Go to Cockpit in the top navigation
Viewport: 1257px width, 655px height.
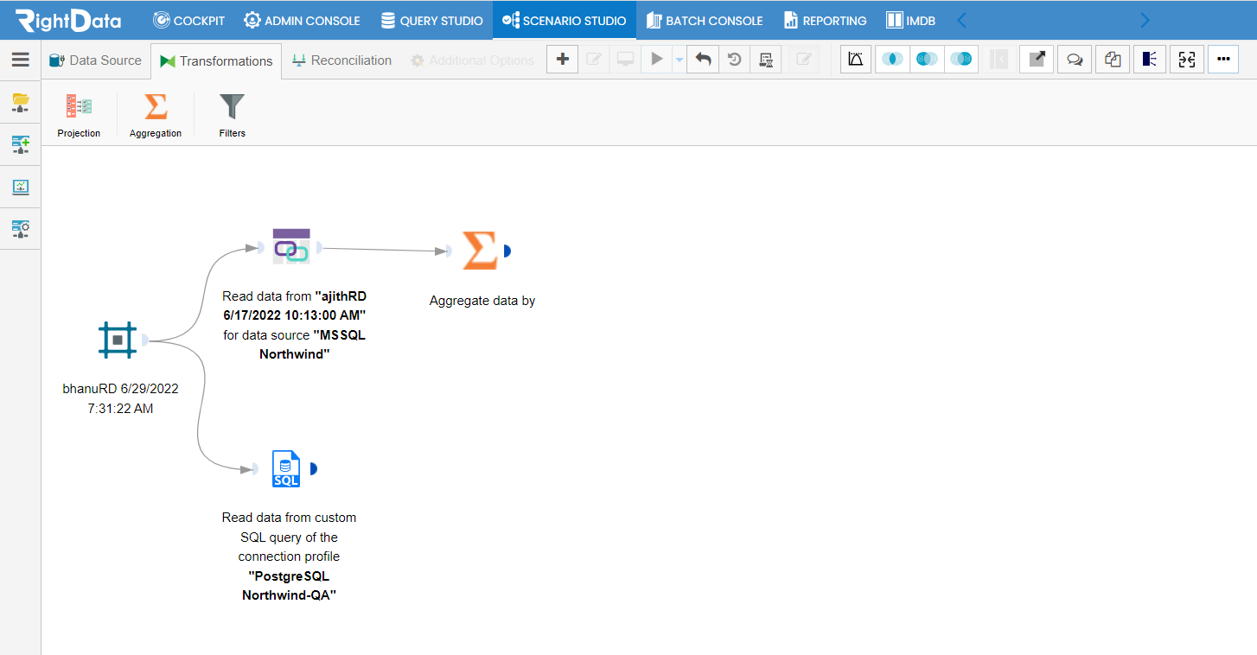[x=188, y=20]
